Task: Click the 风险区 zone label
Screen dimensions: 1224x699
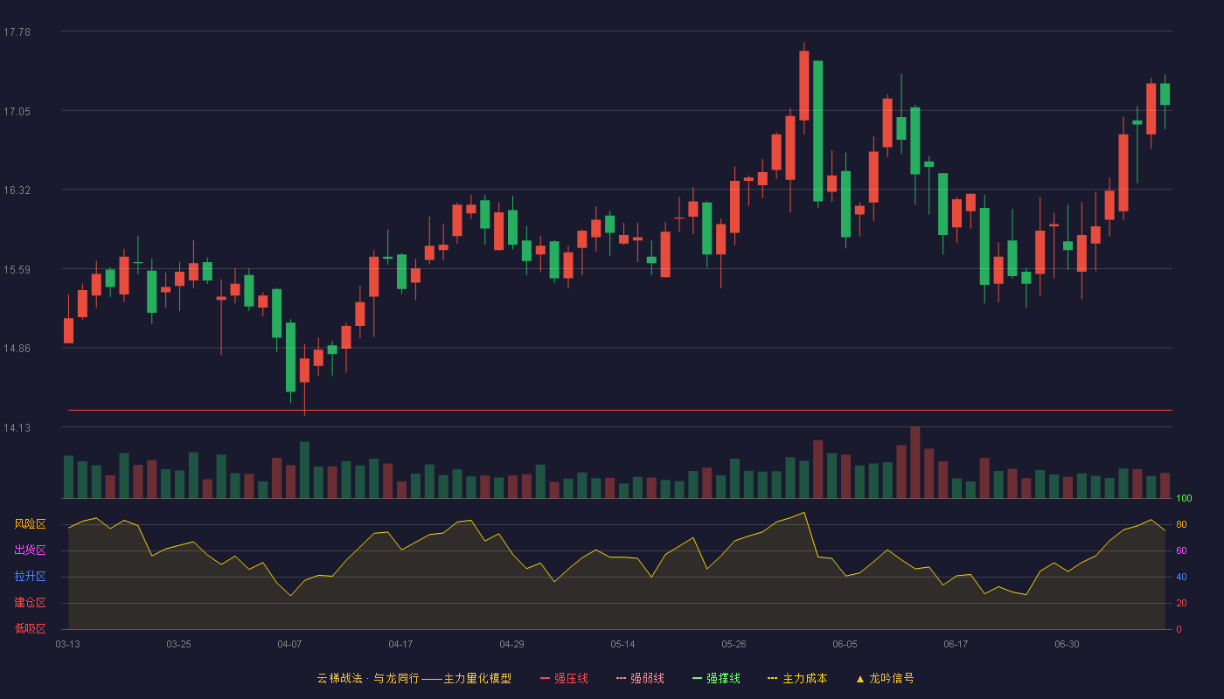Action: (30, 524)
